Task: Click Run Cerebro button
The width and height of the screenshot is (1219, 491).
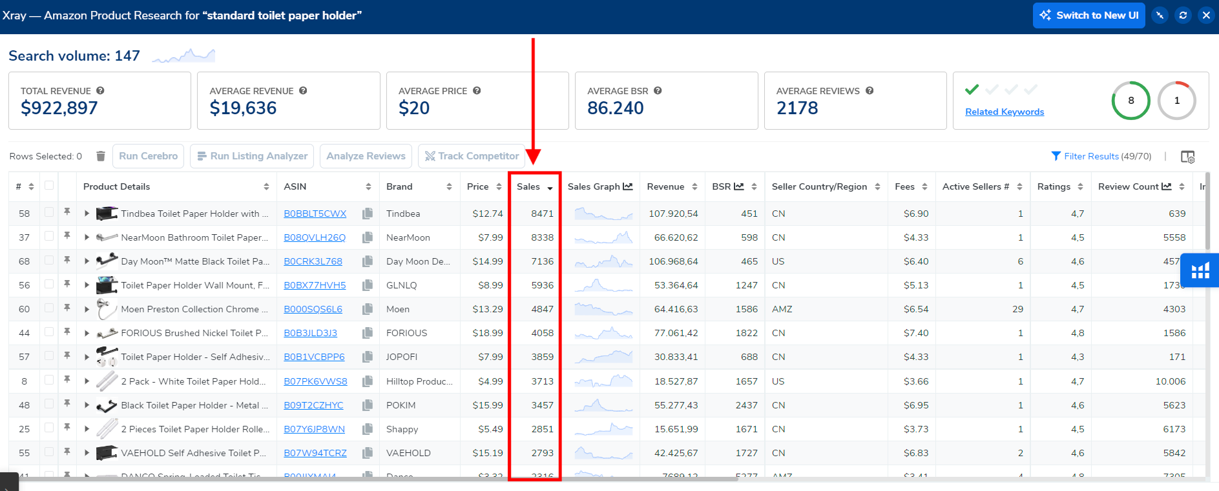Action: (x=148, y=156)
